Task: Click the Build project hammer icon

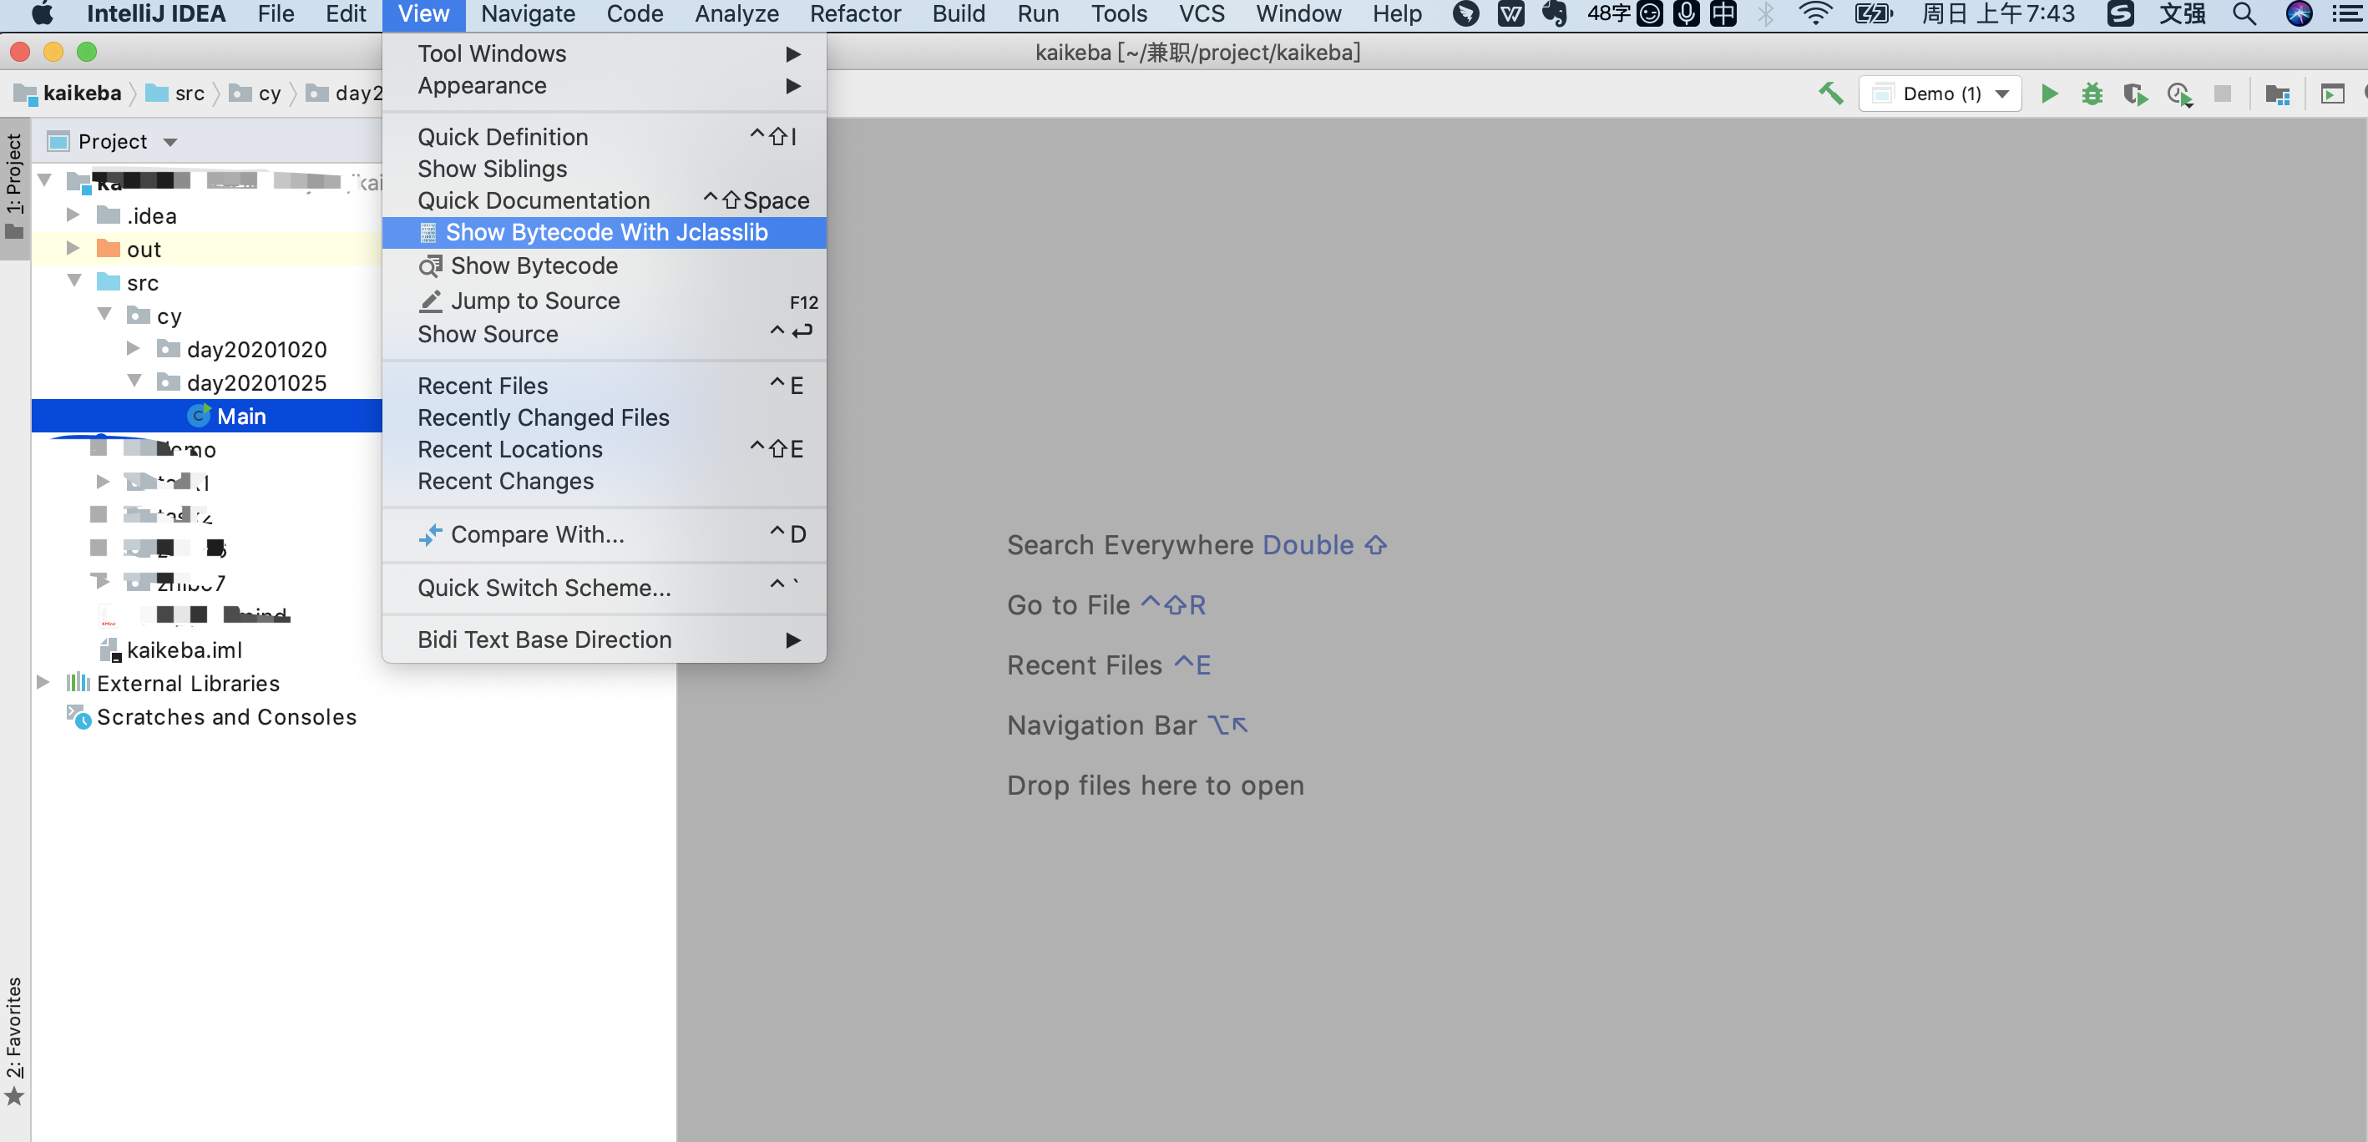Action: tap(1830, 93)
